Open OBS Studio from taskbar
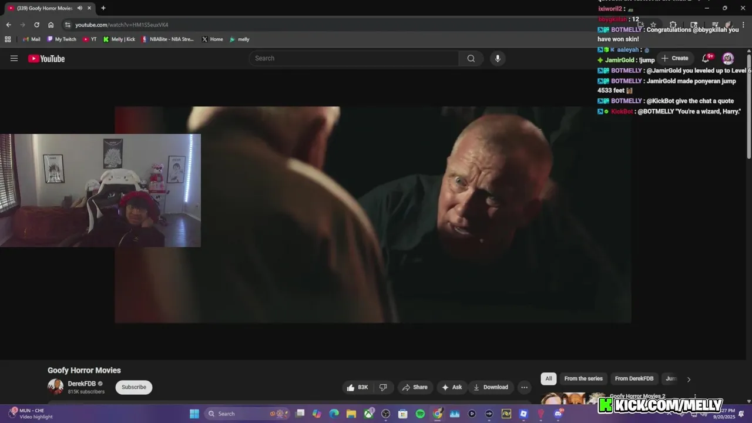This screenshot has height=423, width=752. click(x=385, y=414)
